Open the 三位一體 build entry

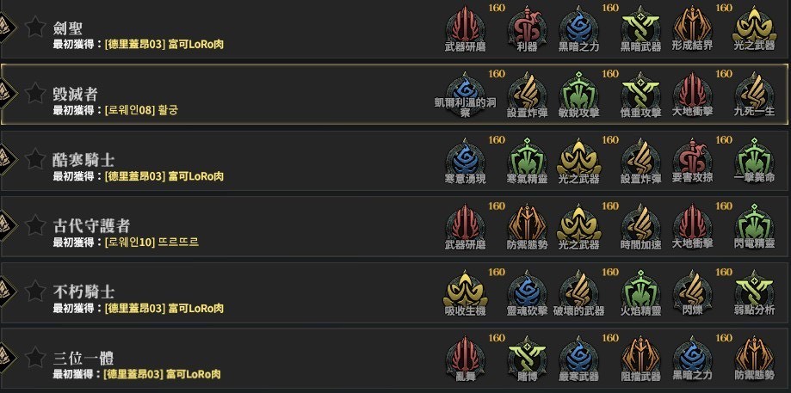(83, 358)
